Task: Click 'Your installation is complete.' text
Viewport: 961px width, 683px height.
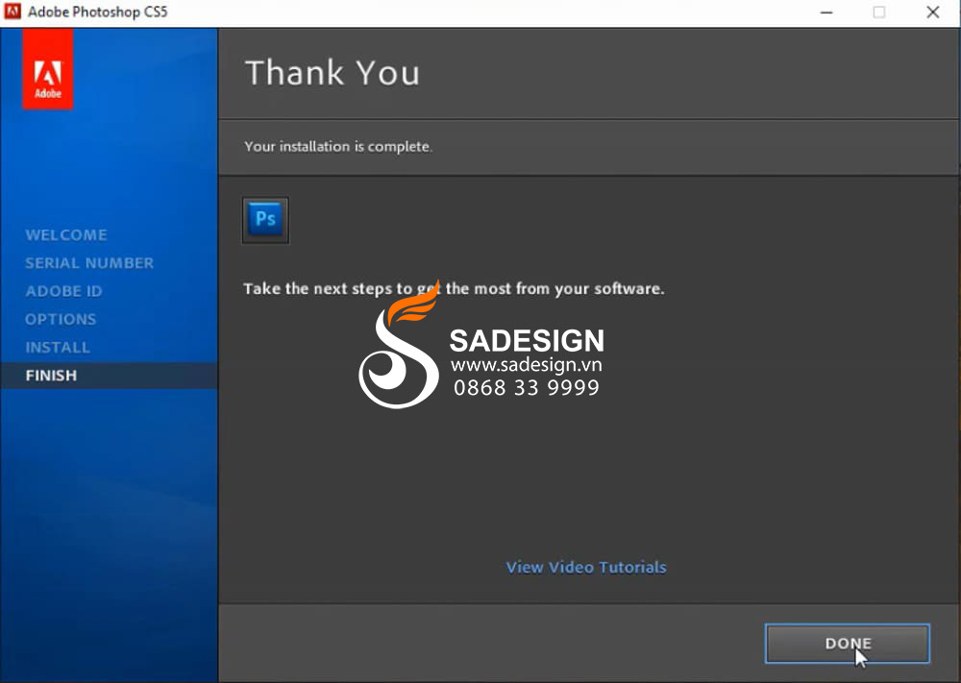Action: [x=338, y=146]
